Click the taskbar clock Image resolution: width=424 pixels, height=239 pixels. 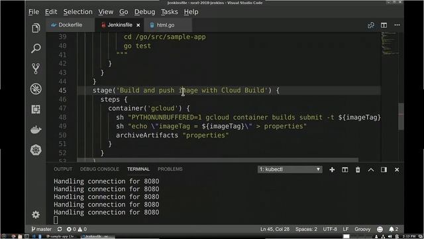coord(409,236)
